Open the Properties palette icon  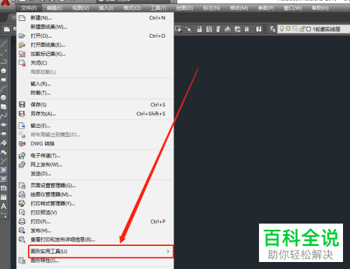point(199,29)
